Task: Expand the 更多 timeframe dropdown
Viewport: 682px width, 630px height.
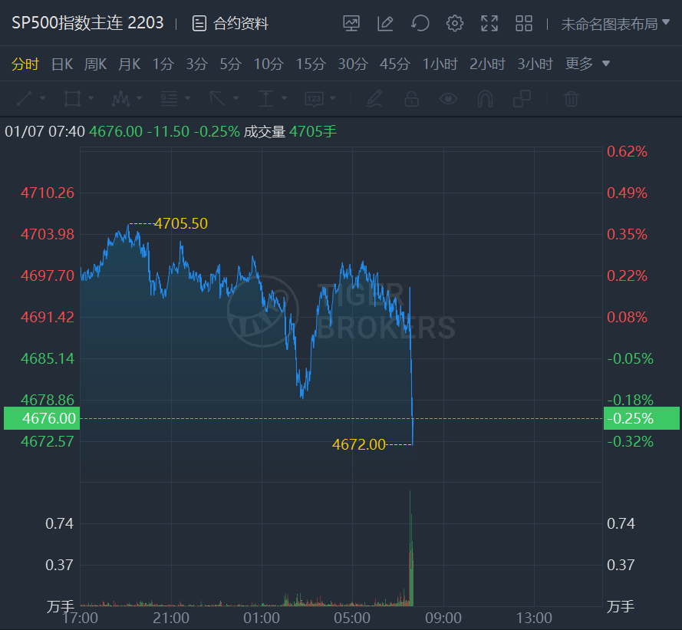Action: pyautogui.click(x=588, y=64)
